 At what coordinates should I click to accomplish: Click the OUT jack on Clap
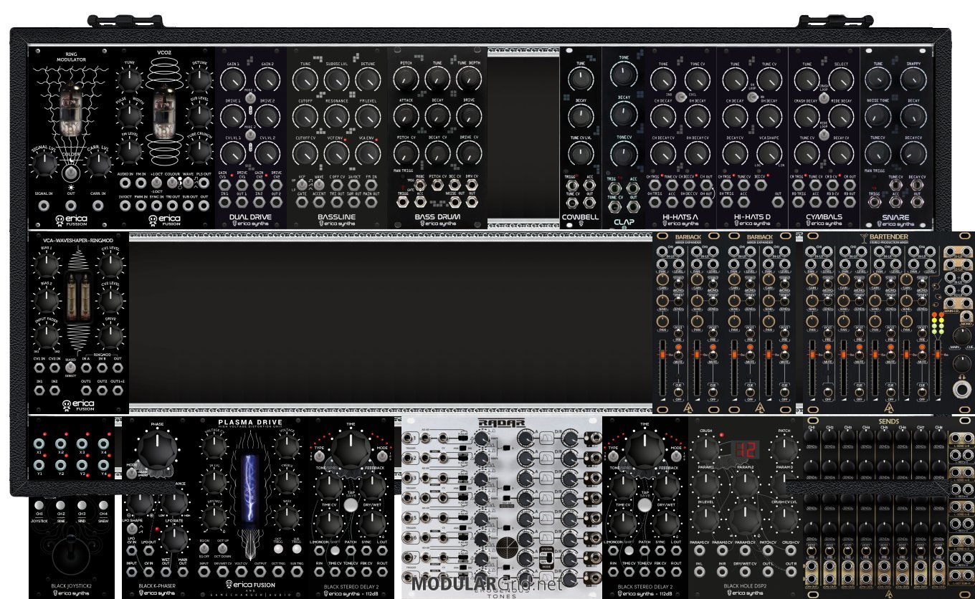[632, 209]
